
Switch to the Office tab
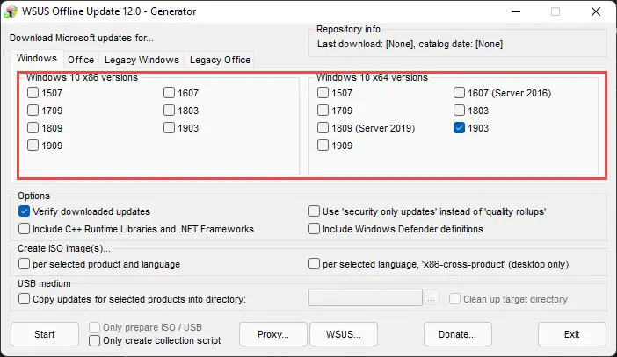coord(81,60)
